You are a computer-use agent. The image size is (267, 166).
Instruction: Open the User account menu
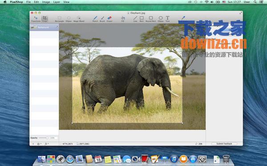247,2
